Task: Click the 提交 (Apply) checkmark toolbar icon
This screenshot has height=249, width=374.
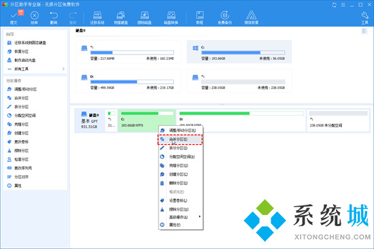Action: pos(14,18)
